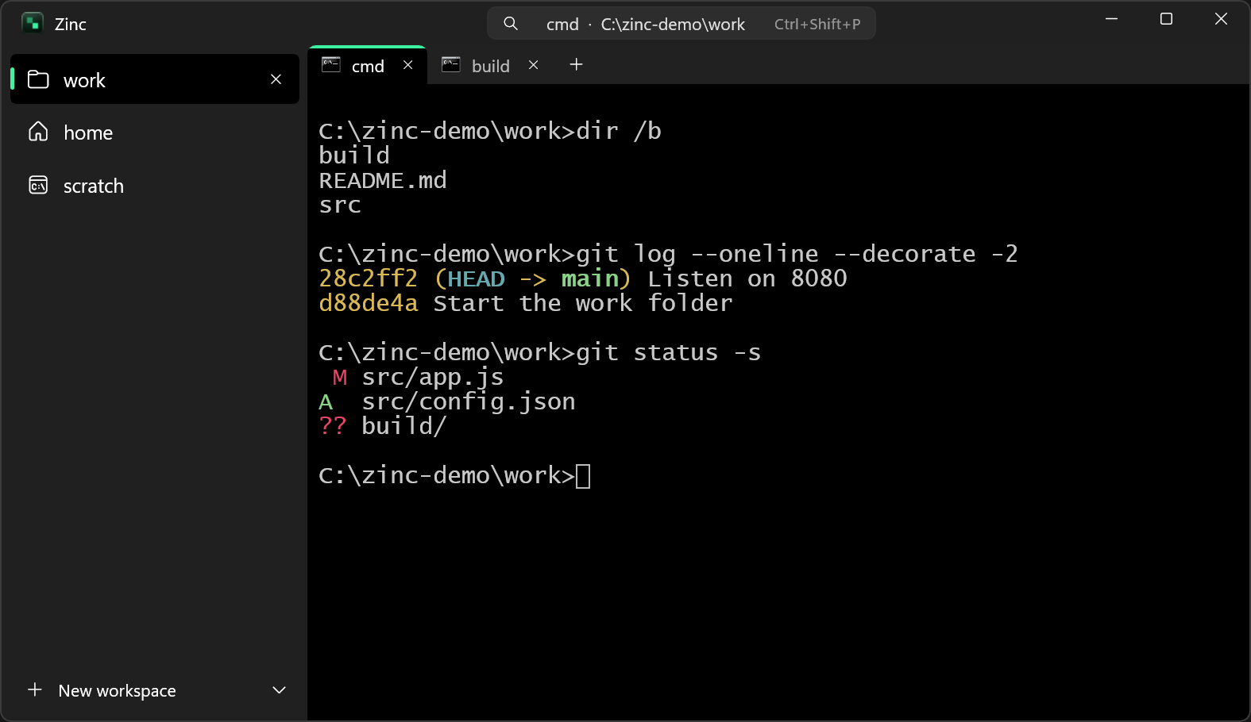Expand the New workspace dropdown chevron
This screenshot has width=1251, height=722.
point(279,689)
